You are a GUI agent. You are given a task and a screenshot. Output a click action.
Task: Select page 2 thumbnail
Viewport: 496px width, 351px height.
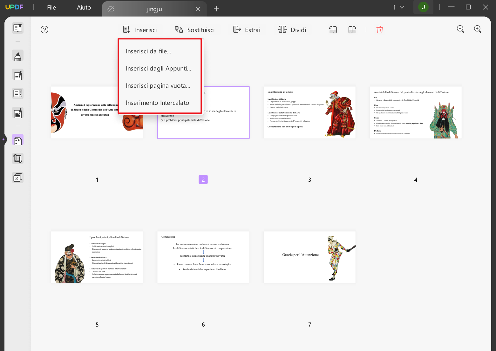coord(203,112)
